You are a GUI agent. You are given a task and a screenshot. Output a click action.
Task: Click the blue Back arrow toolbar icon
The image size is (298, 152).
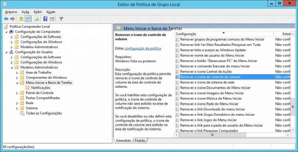tap(6, 19)
